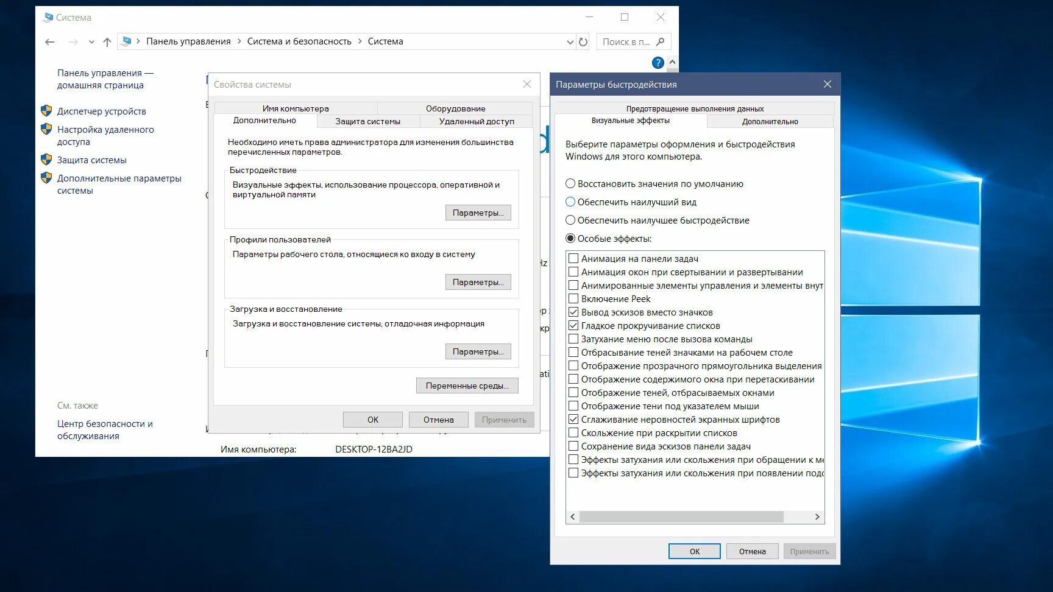Expand breadcrumb arrow after 'Система и безопасность'
The image size is (1053, 592).
(360, 41)
